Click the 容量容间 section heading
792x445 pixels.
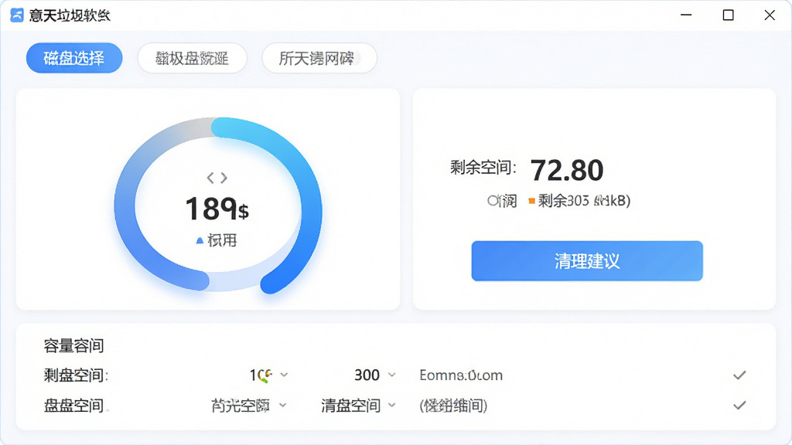pos(73,345)
